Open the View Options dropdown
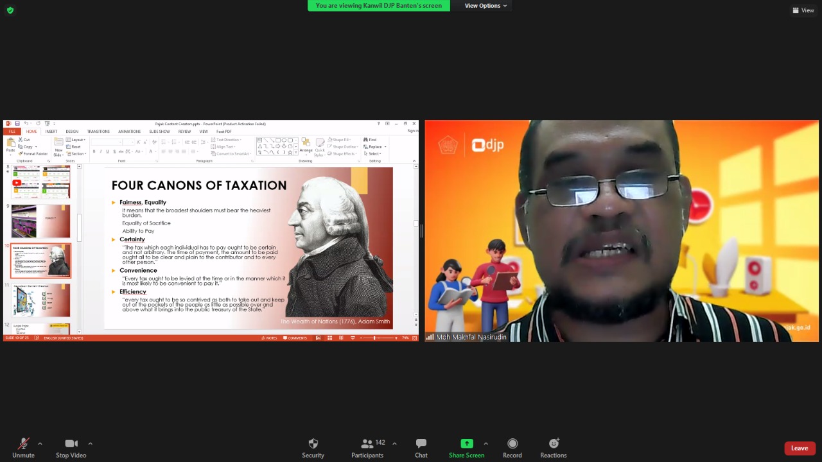Image resolution: width=822 pixels, height=462 pixels. pos(485,6)
